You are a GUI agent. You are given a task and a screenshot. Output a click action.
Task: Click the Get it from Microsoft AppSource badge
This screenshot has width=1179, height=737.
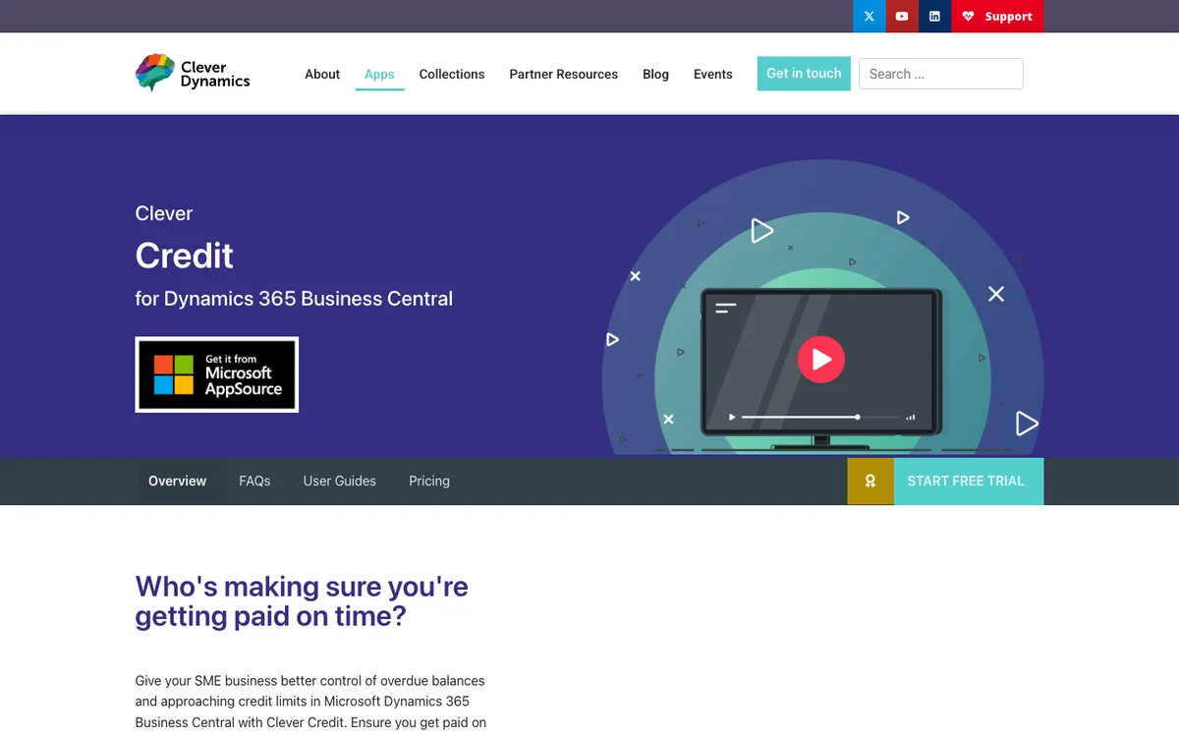click(x=217, y=374)
